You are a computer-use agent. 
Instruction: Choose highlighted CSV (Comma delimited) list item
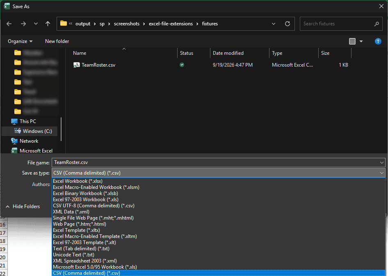219,273
